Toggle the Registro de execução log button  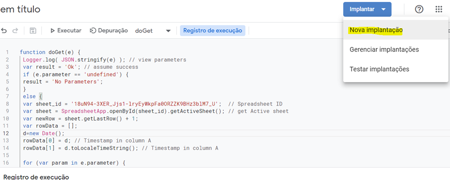click(x=213, y=31)
